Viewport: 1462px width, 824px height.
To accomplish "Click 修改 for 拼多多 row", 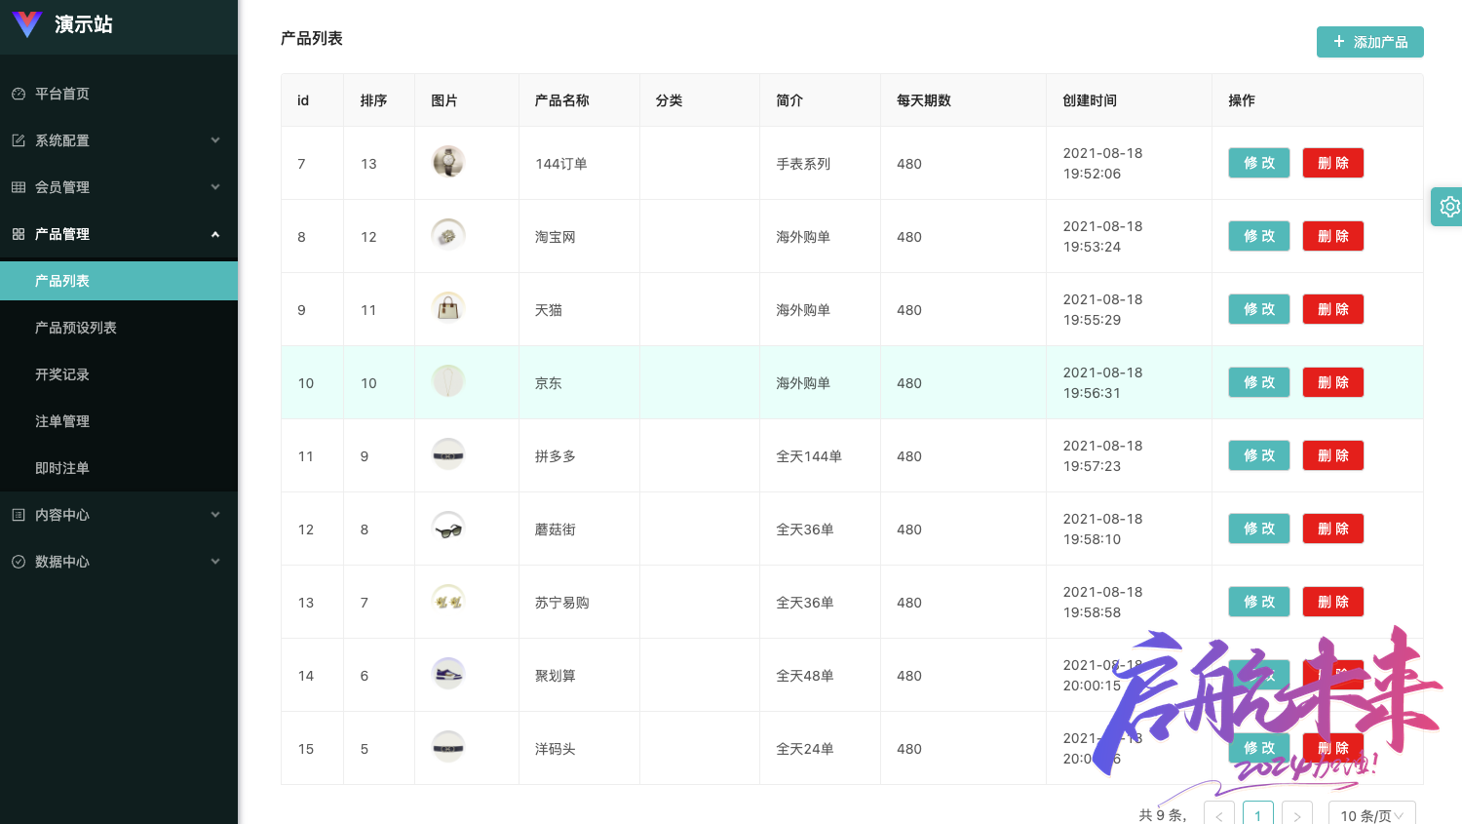I will pos(1259,455).
